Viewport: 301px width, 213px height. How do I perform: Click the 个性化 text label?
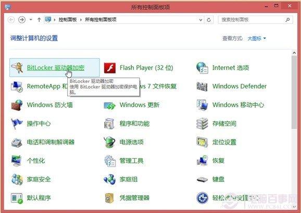36,161
